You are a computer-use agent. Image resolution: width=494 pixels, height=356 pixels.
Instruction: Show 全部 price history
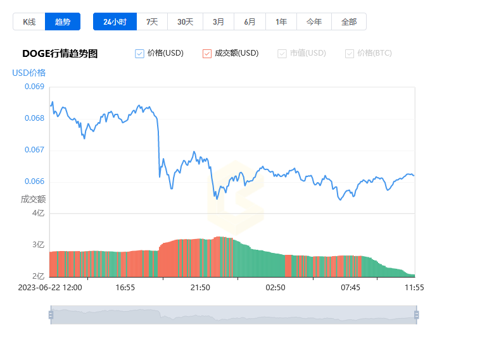tap(349, 21)
